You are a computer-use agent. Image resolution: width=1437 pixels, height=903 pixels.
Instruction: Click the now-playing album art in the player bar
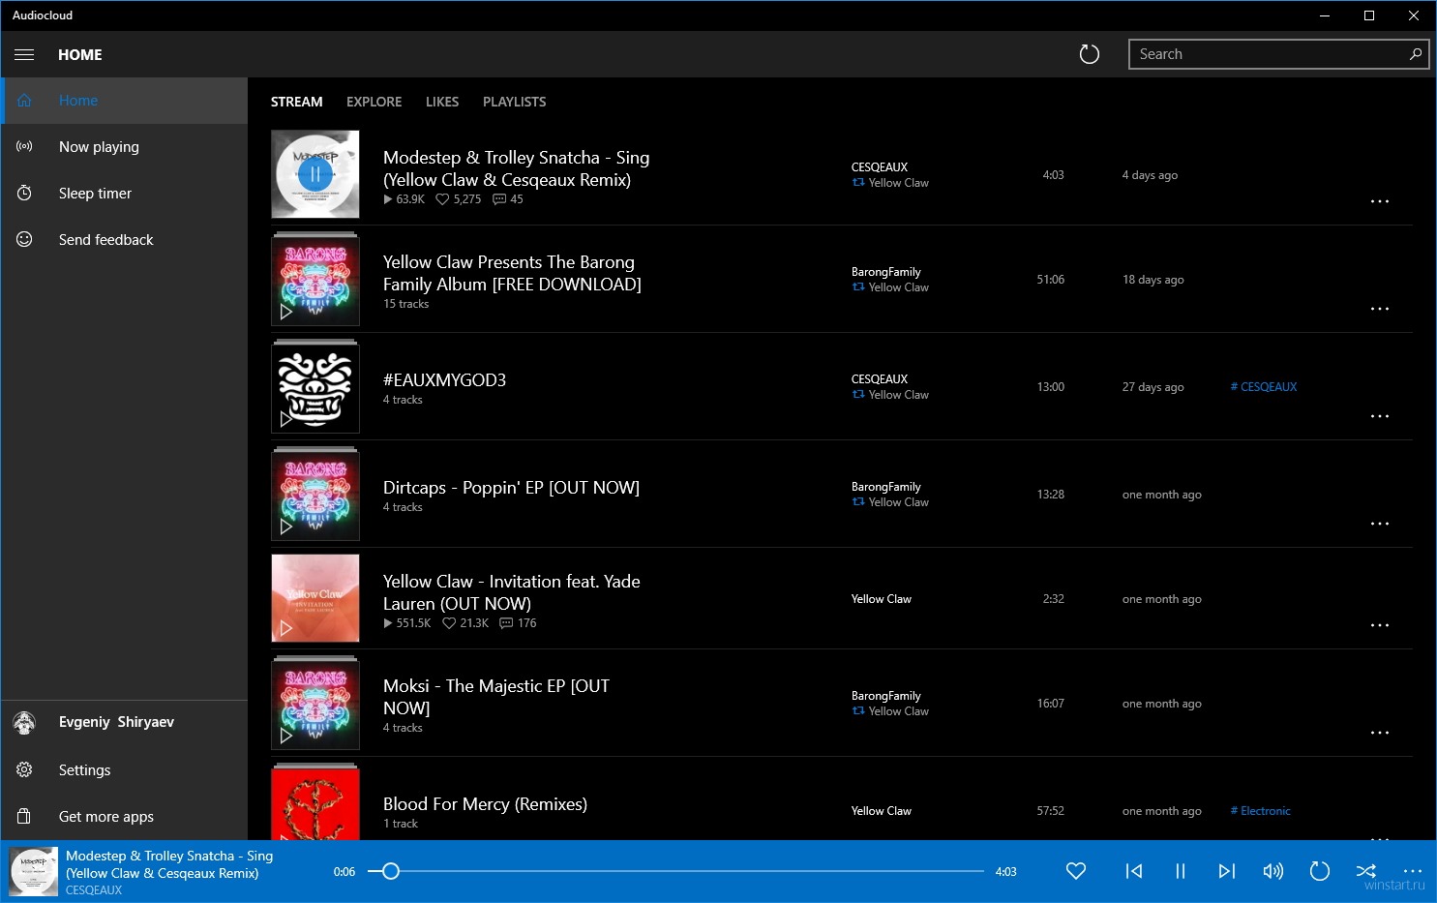tap(33, 871)
